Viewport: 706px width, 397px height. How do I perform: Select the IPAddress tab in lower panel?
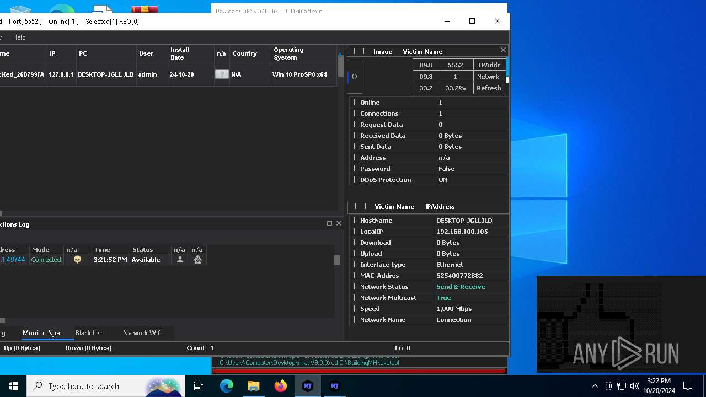(440, 207)
